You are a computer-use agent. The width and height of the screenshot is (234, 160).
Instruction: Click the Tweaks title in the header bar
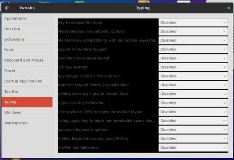click(x=27, y=8)
